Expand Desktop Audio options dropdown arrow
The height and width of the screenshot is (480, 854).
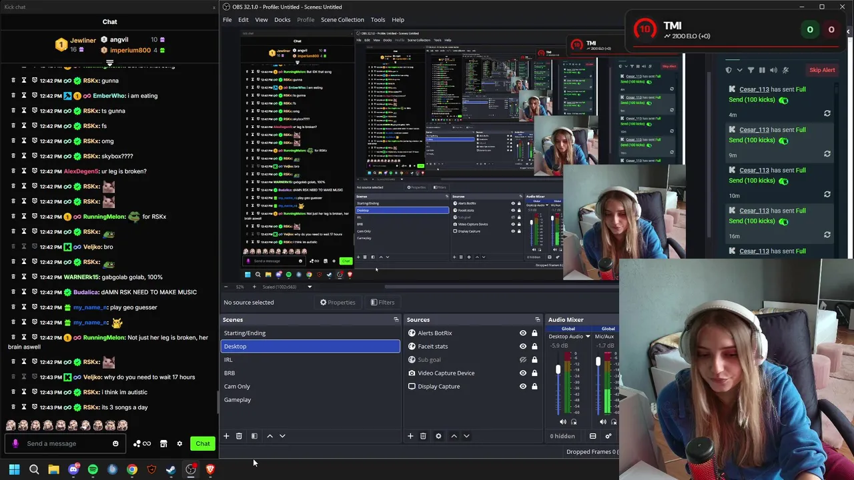pos(588,337)
